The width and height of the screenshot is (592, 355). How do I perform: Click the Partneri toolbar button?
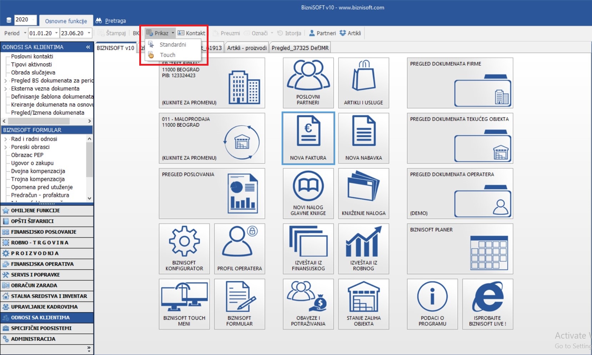tap(322, 33)
